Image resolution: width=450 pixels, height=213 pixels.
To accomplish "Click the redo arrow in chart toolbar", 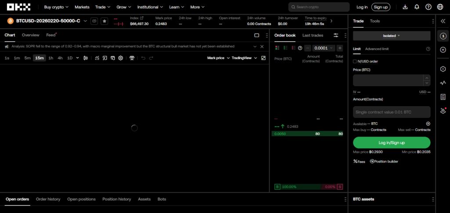I will pyautogui.click(x=151, y=58).
